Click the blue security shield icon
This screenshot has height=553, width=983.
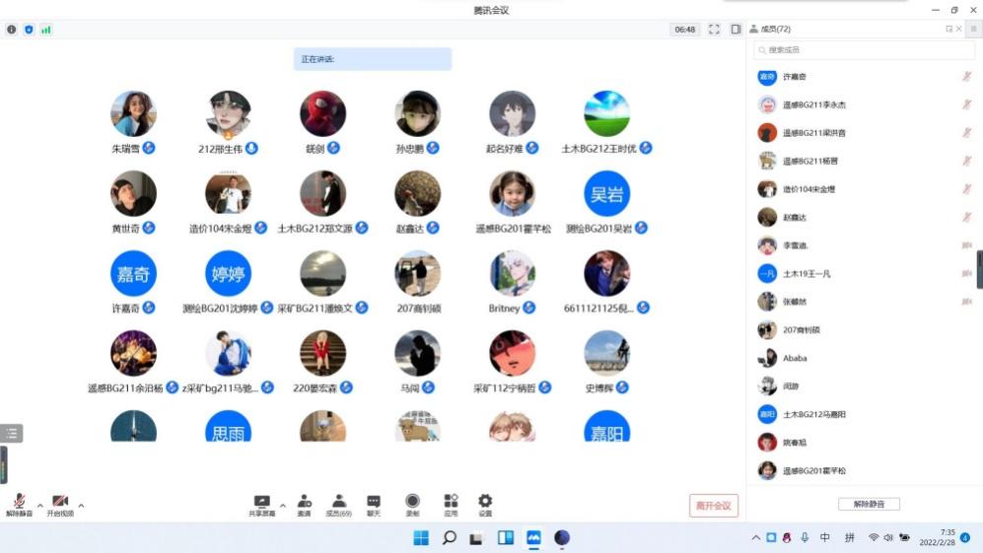(x=29, y=30)
